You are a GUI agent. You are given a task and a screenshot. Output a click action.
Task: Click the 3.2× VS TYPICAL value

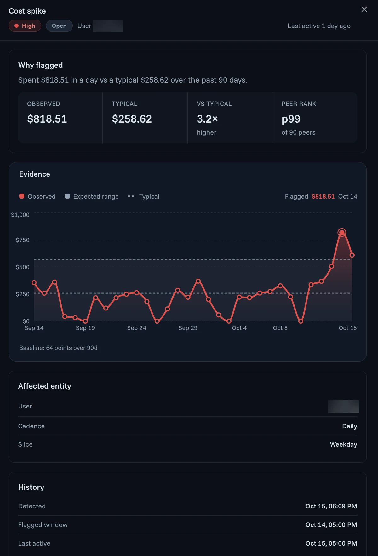(207, 119)
